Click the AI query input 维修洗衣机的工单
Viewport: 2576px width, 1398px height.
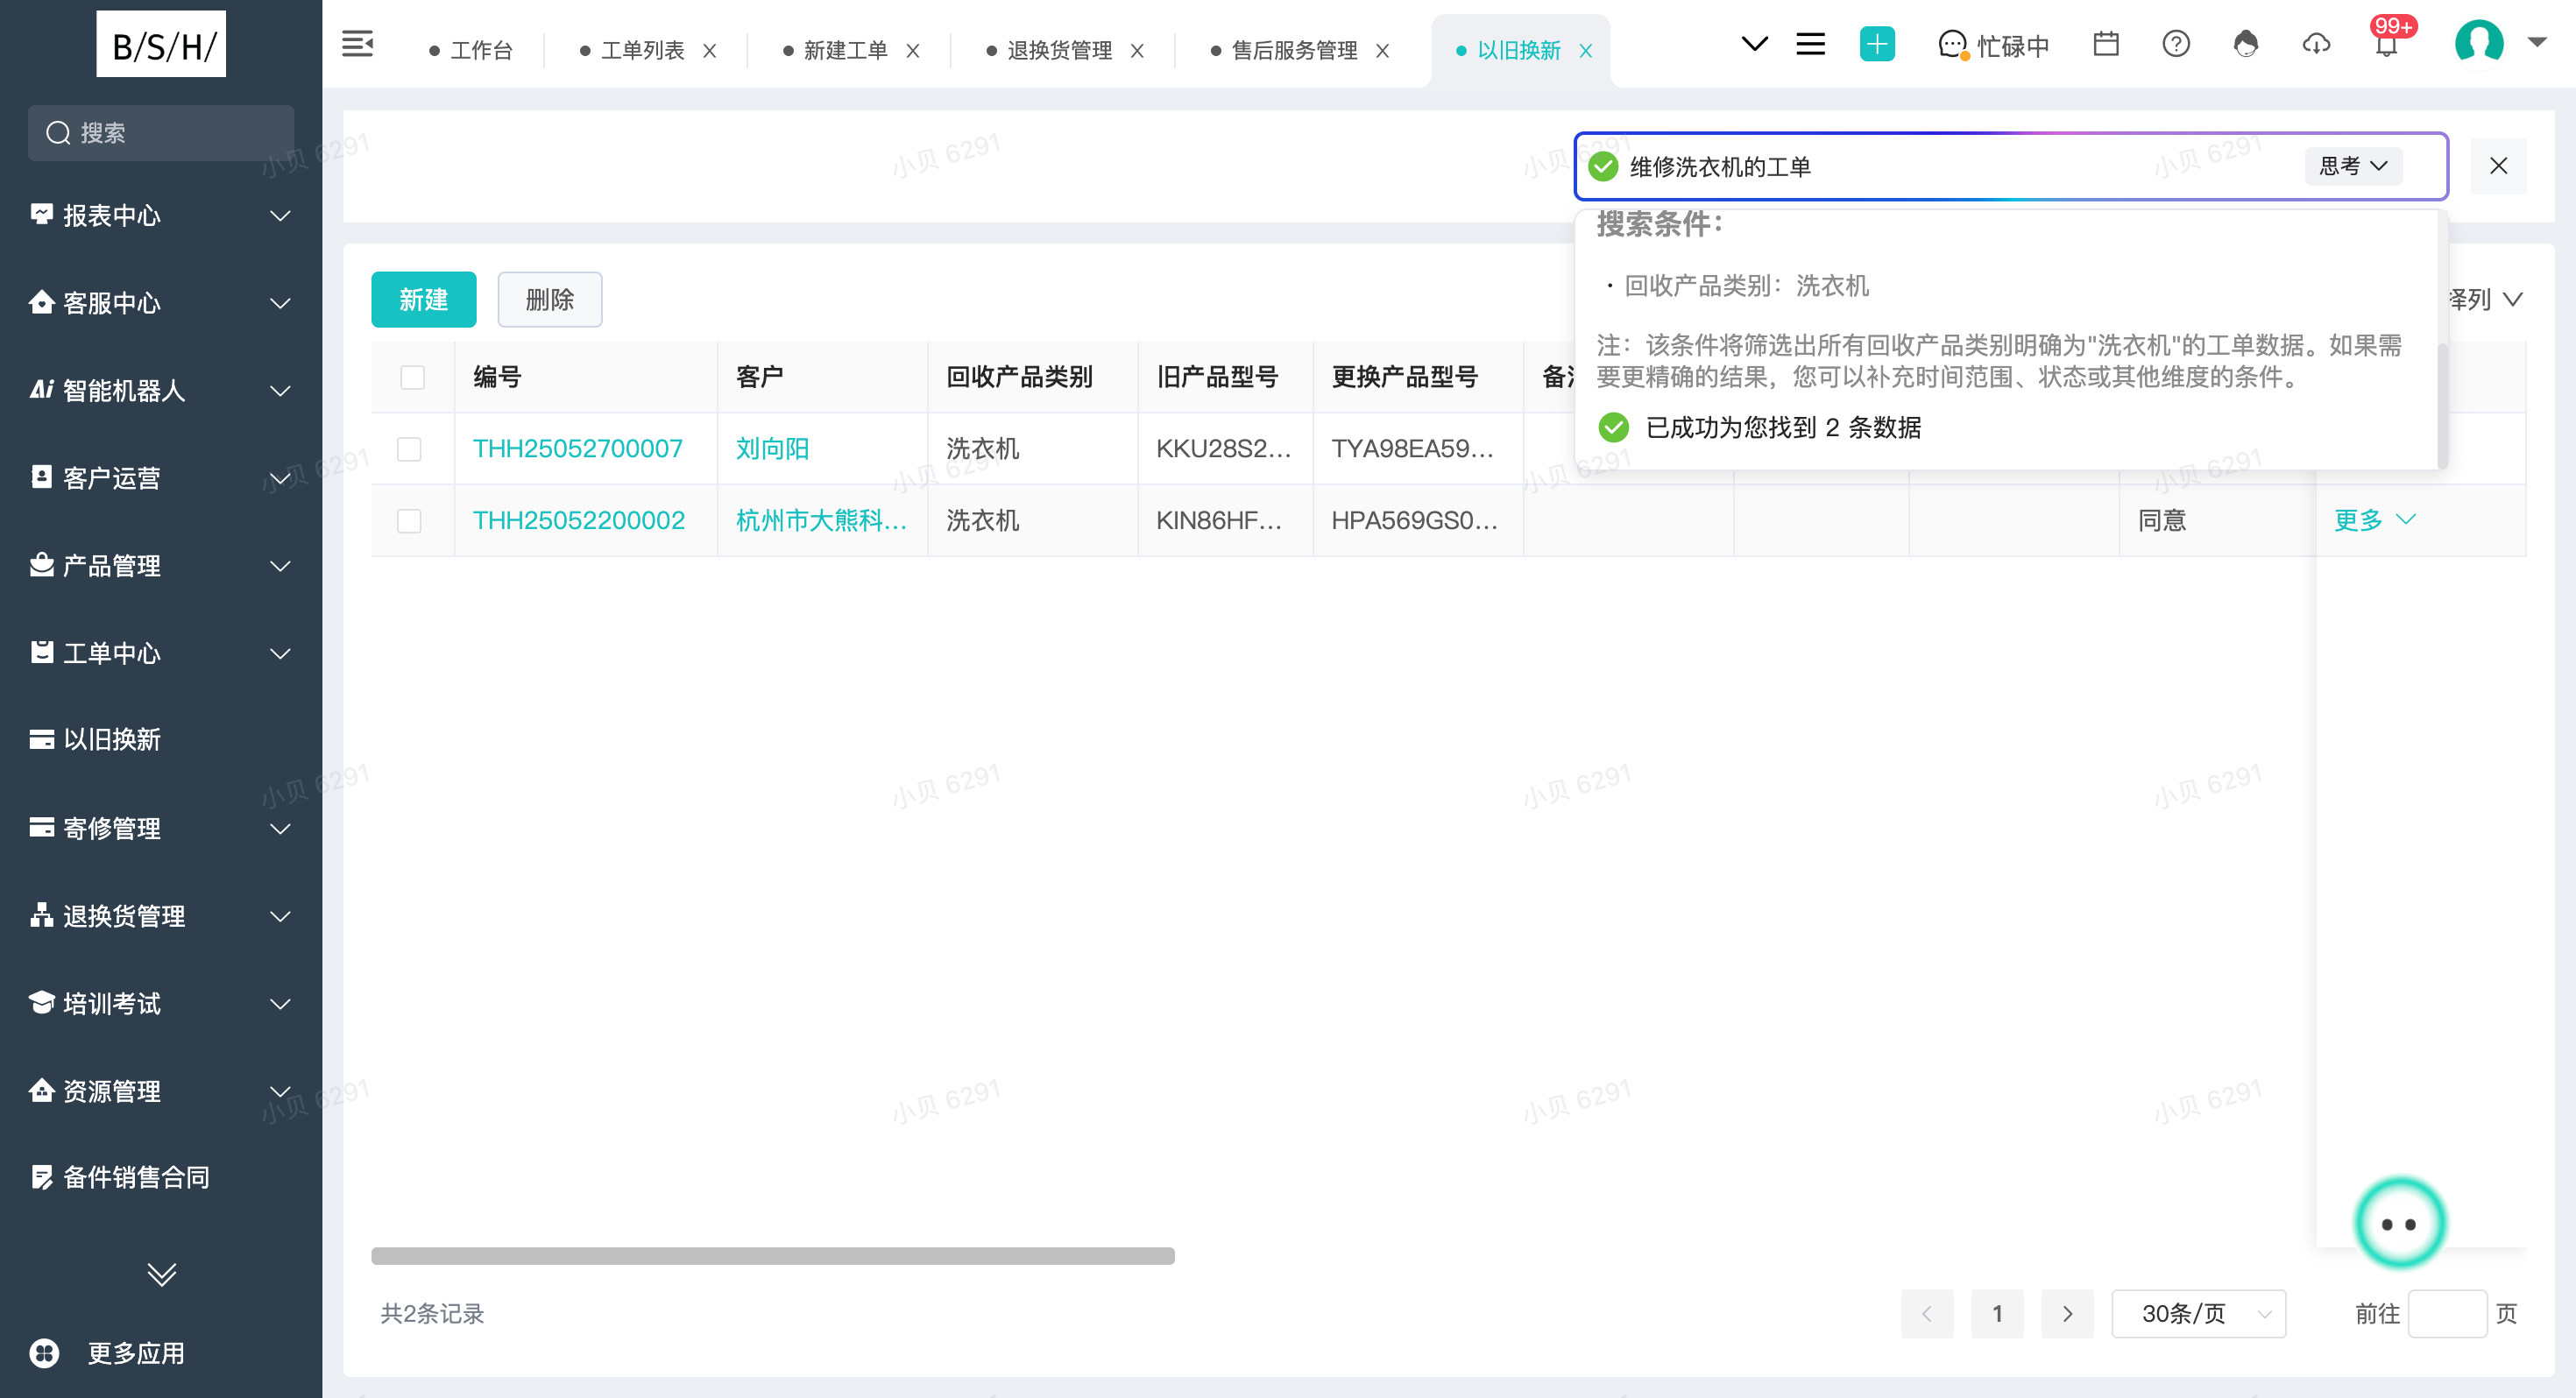point(1960,167)
